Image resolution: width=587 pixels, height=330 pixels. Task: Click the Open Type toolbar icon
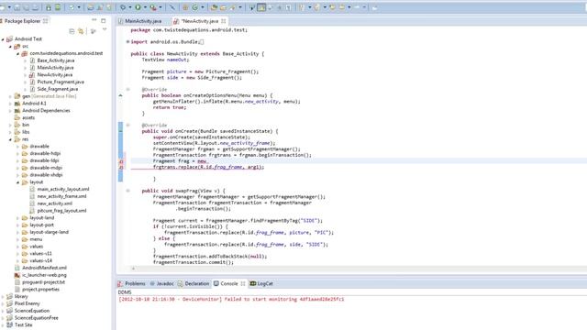(x=214, y=7)
